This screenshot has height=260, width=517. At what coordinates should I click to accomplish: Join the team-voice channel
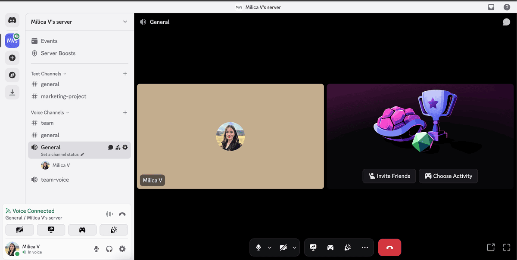point(80,180)
